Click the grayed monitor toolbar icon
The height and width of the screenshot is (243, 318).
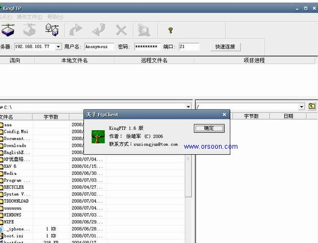[144, 30]
